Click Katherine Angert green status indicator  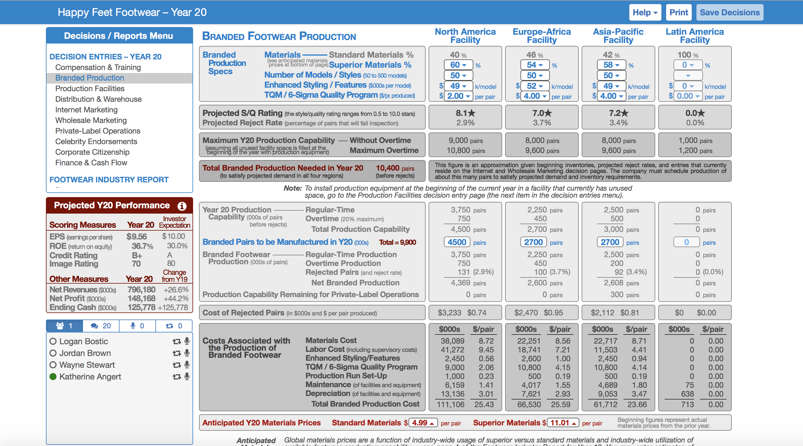coord(53,377)
